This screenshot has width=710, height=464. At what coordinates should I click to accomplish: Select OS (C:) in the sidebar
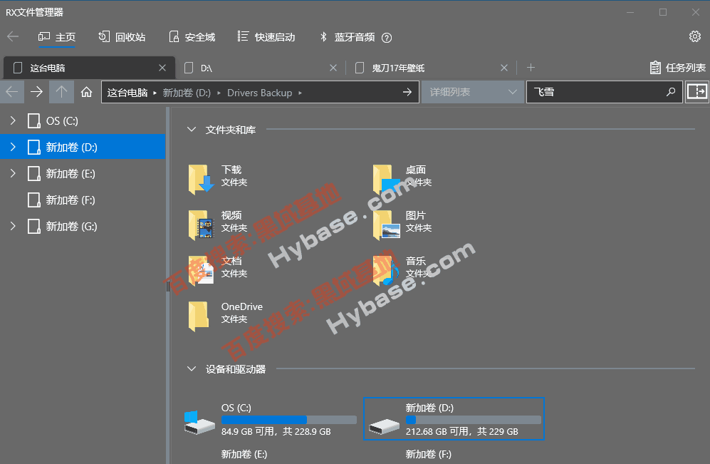point(83,120)
